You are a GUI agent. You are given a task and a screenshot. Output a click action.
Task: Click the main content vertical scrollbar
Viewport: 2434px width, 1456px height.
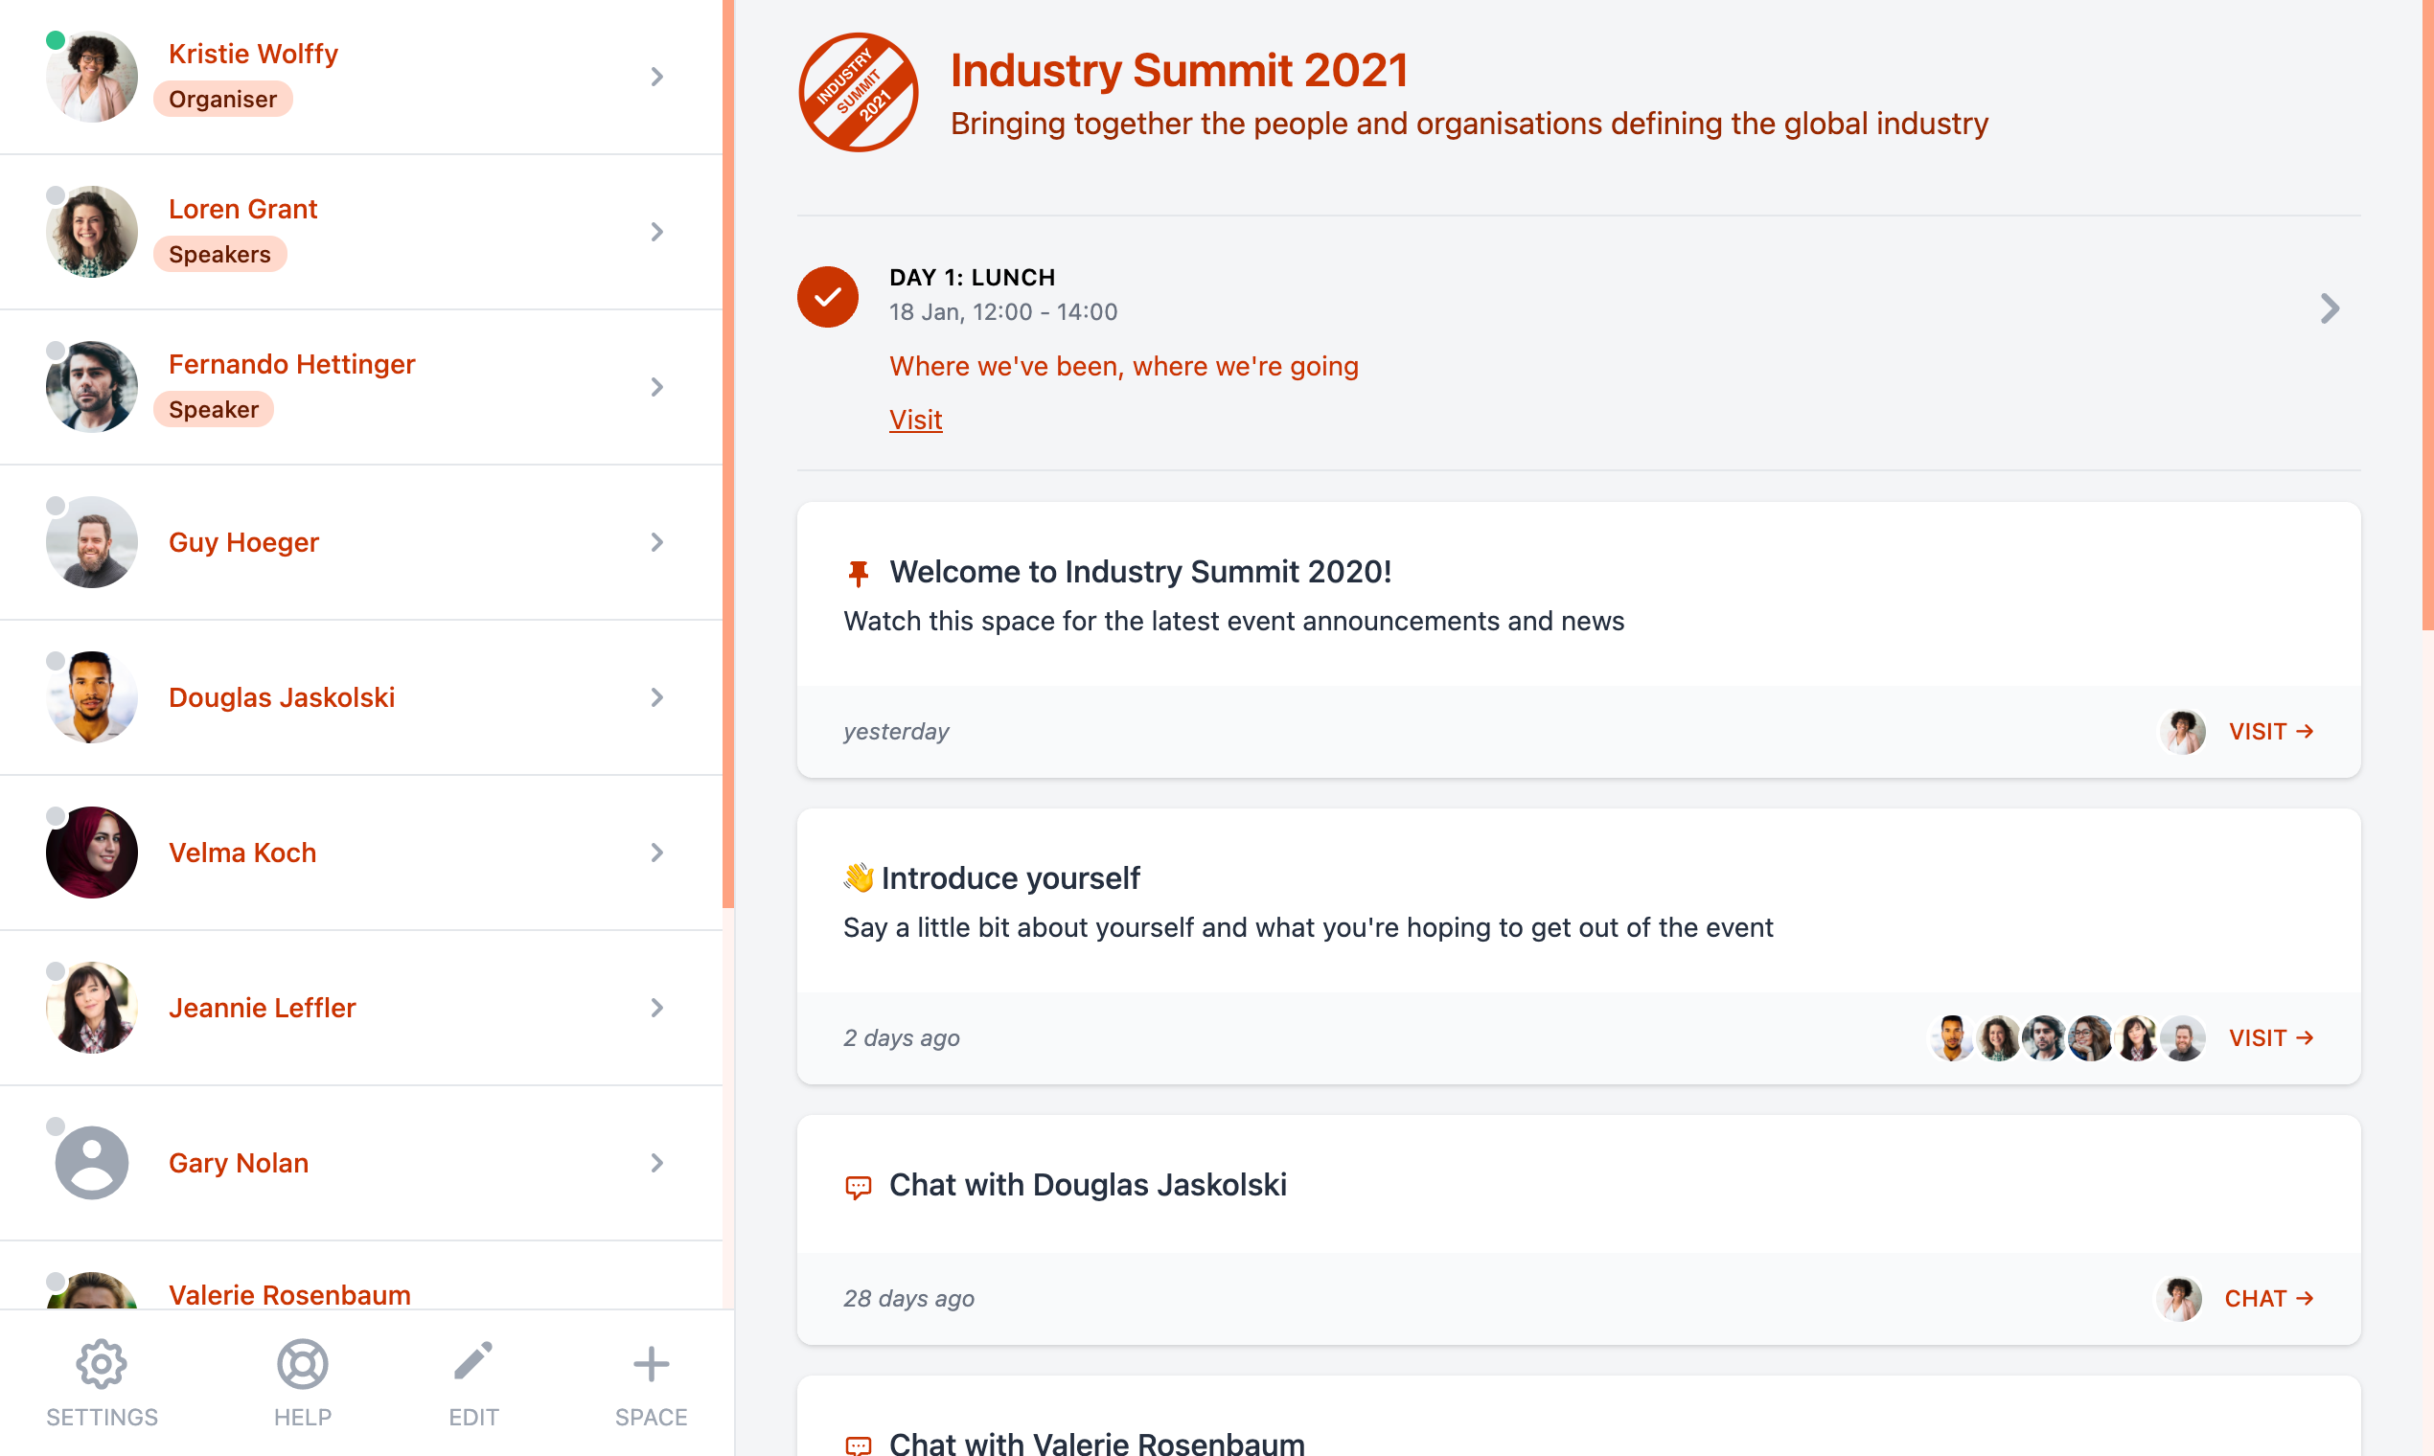coord(2426,314)
